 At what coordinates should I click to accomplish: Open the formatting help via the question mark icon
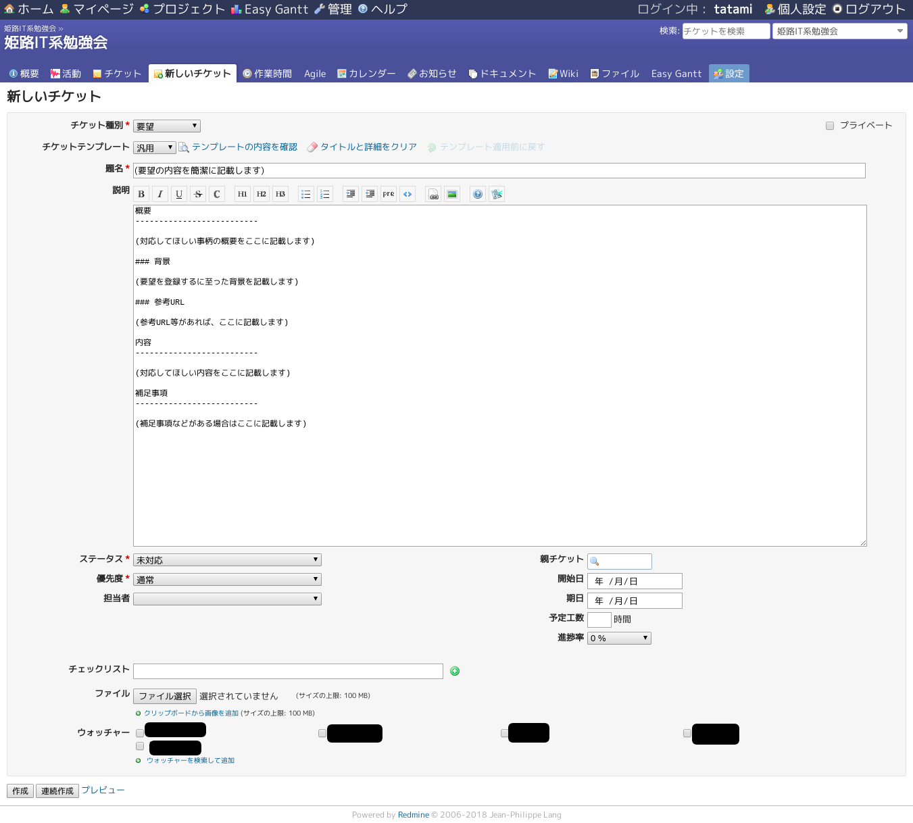coord(478,194)
